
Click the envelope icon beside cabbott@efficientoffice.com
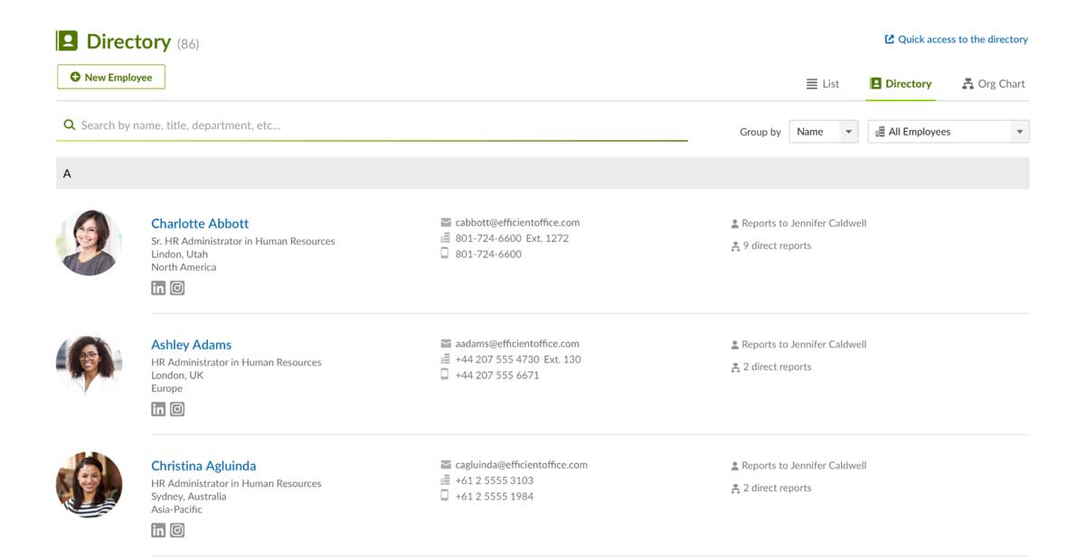444,221
